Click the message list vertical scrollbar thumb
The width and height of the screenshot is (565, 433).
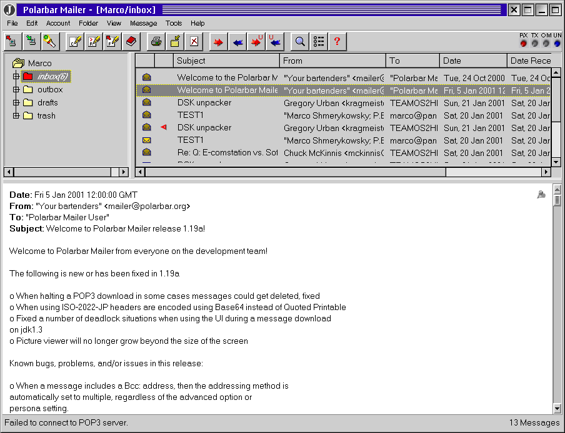pos(556,99)
